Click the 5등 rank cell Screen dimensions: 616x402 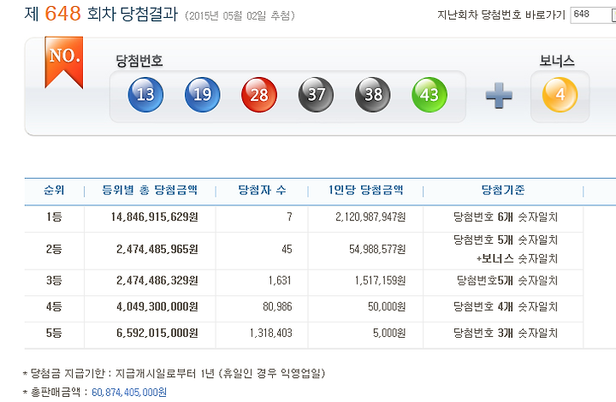pyautogui.click(x=54, y=333)
